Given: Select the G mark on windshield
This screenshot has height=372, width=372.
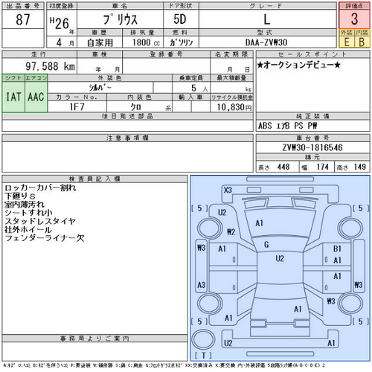Looking at the screenshot, I should (x=266, y=245).
